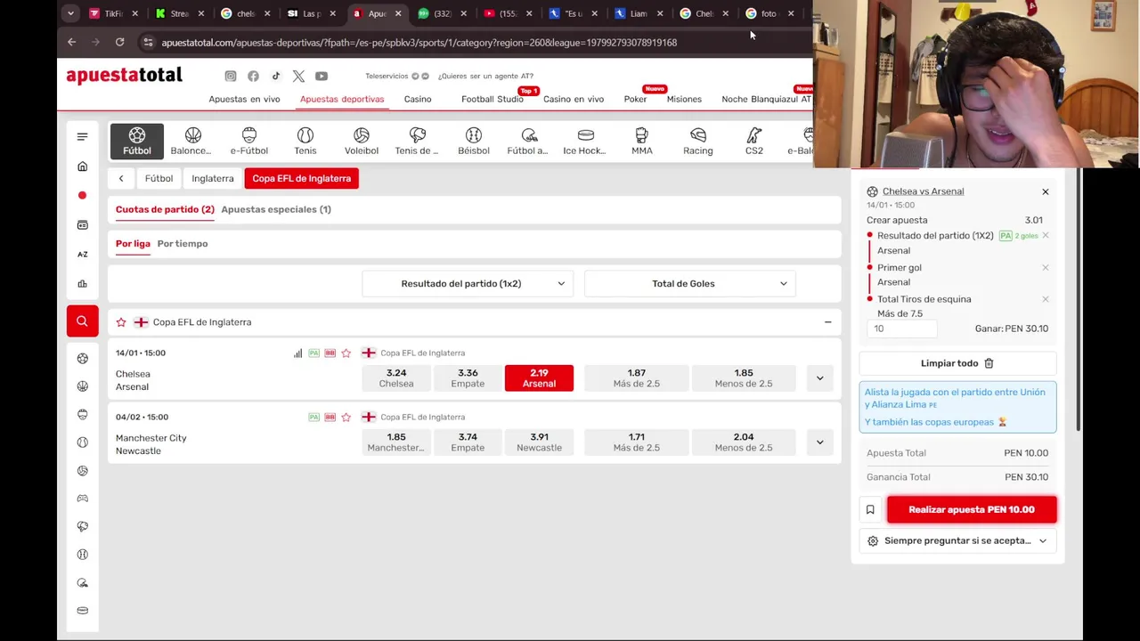Click Limpiar todo button
The height and width of the screenshot is (641, 1140).
(957, 363)
